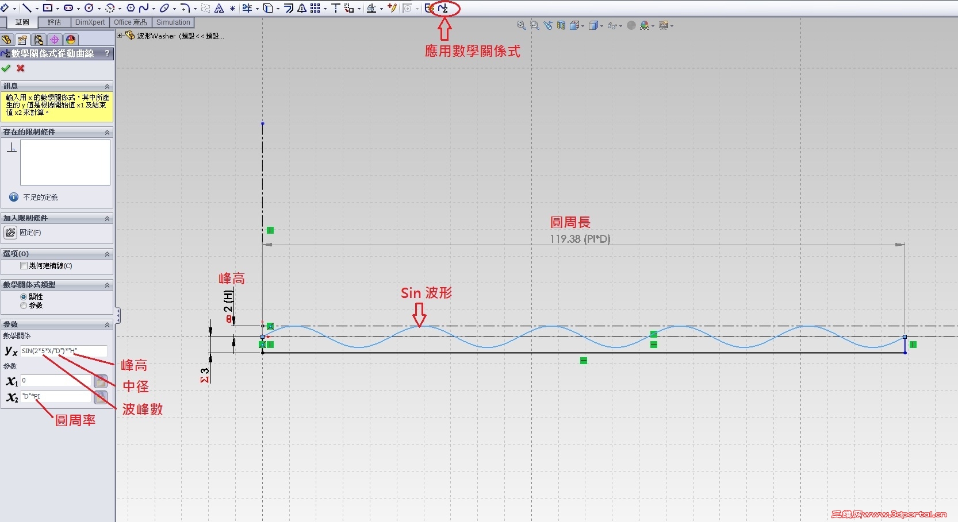Toggle the 幾何建構線(C) checkbox

tap(24, 266)
